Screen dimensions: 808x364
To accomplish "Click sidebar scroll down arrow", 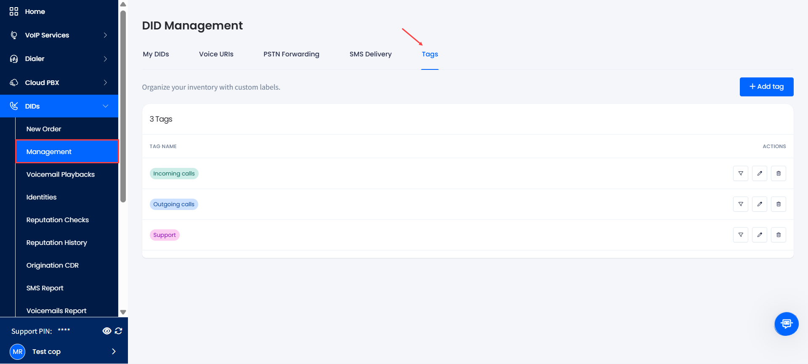I will [x=123, y=312].
